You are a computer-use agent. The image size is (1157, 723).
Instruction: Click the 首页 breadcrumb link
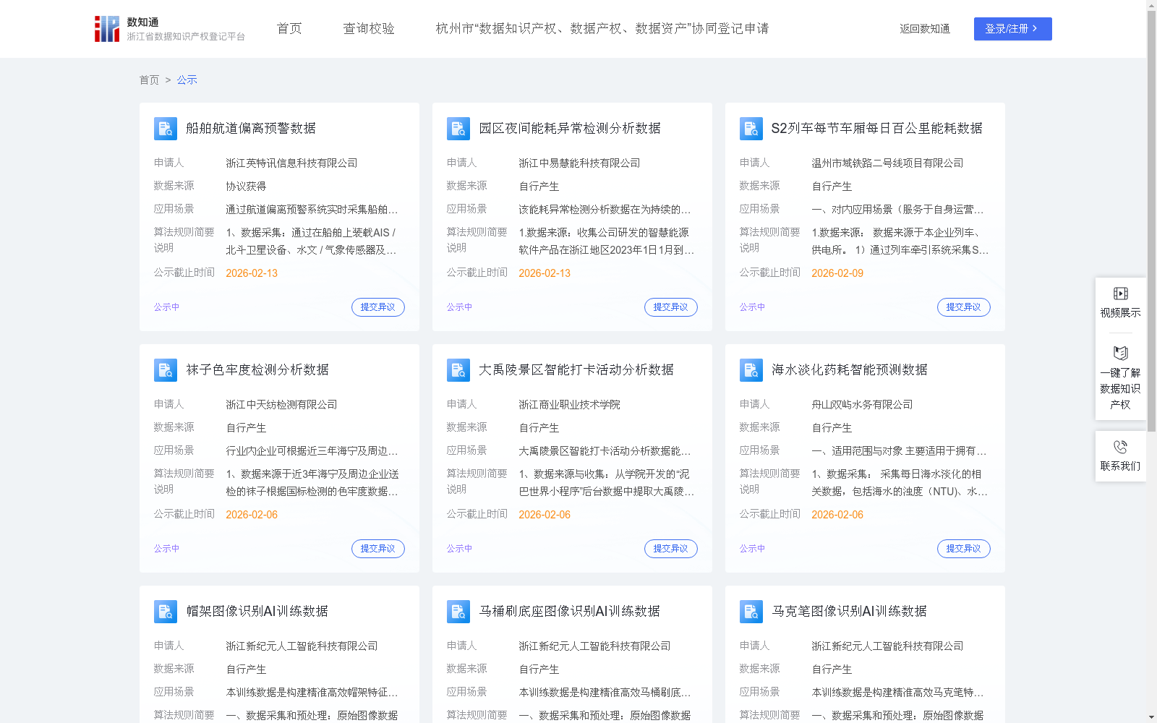149,80
